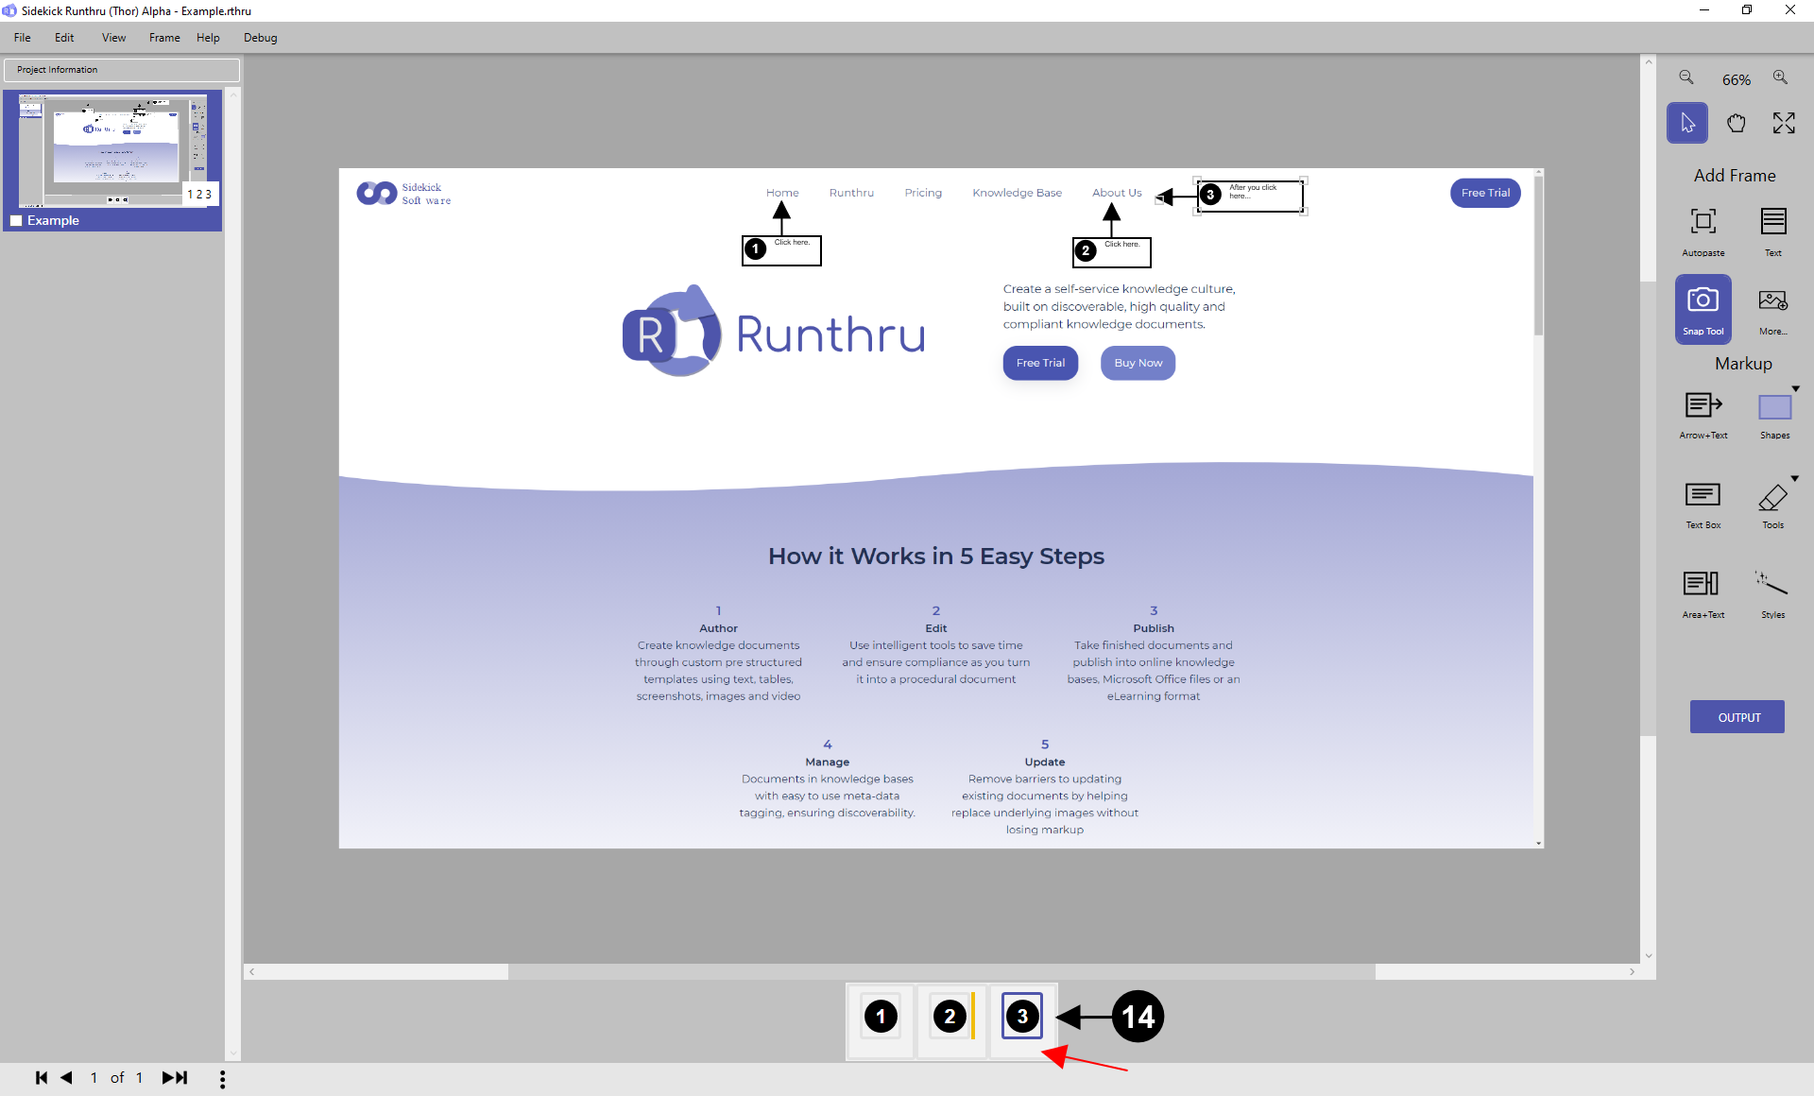Viewport: 1814px width, 1096px height.
Task: Click the large Runthru logo image
Action: pyautogui.click(x=774, y=332)
